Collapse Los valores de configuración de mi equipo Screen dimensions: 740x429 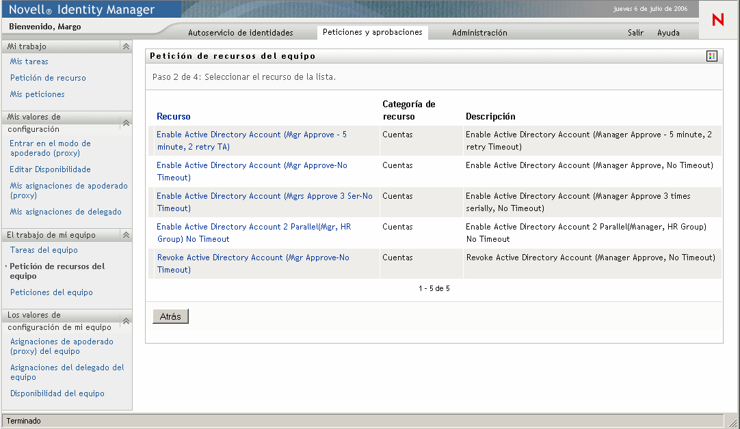[126, 320]
